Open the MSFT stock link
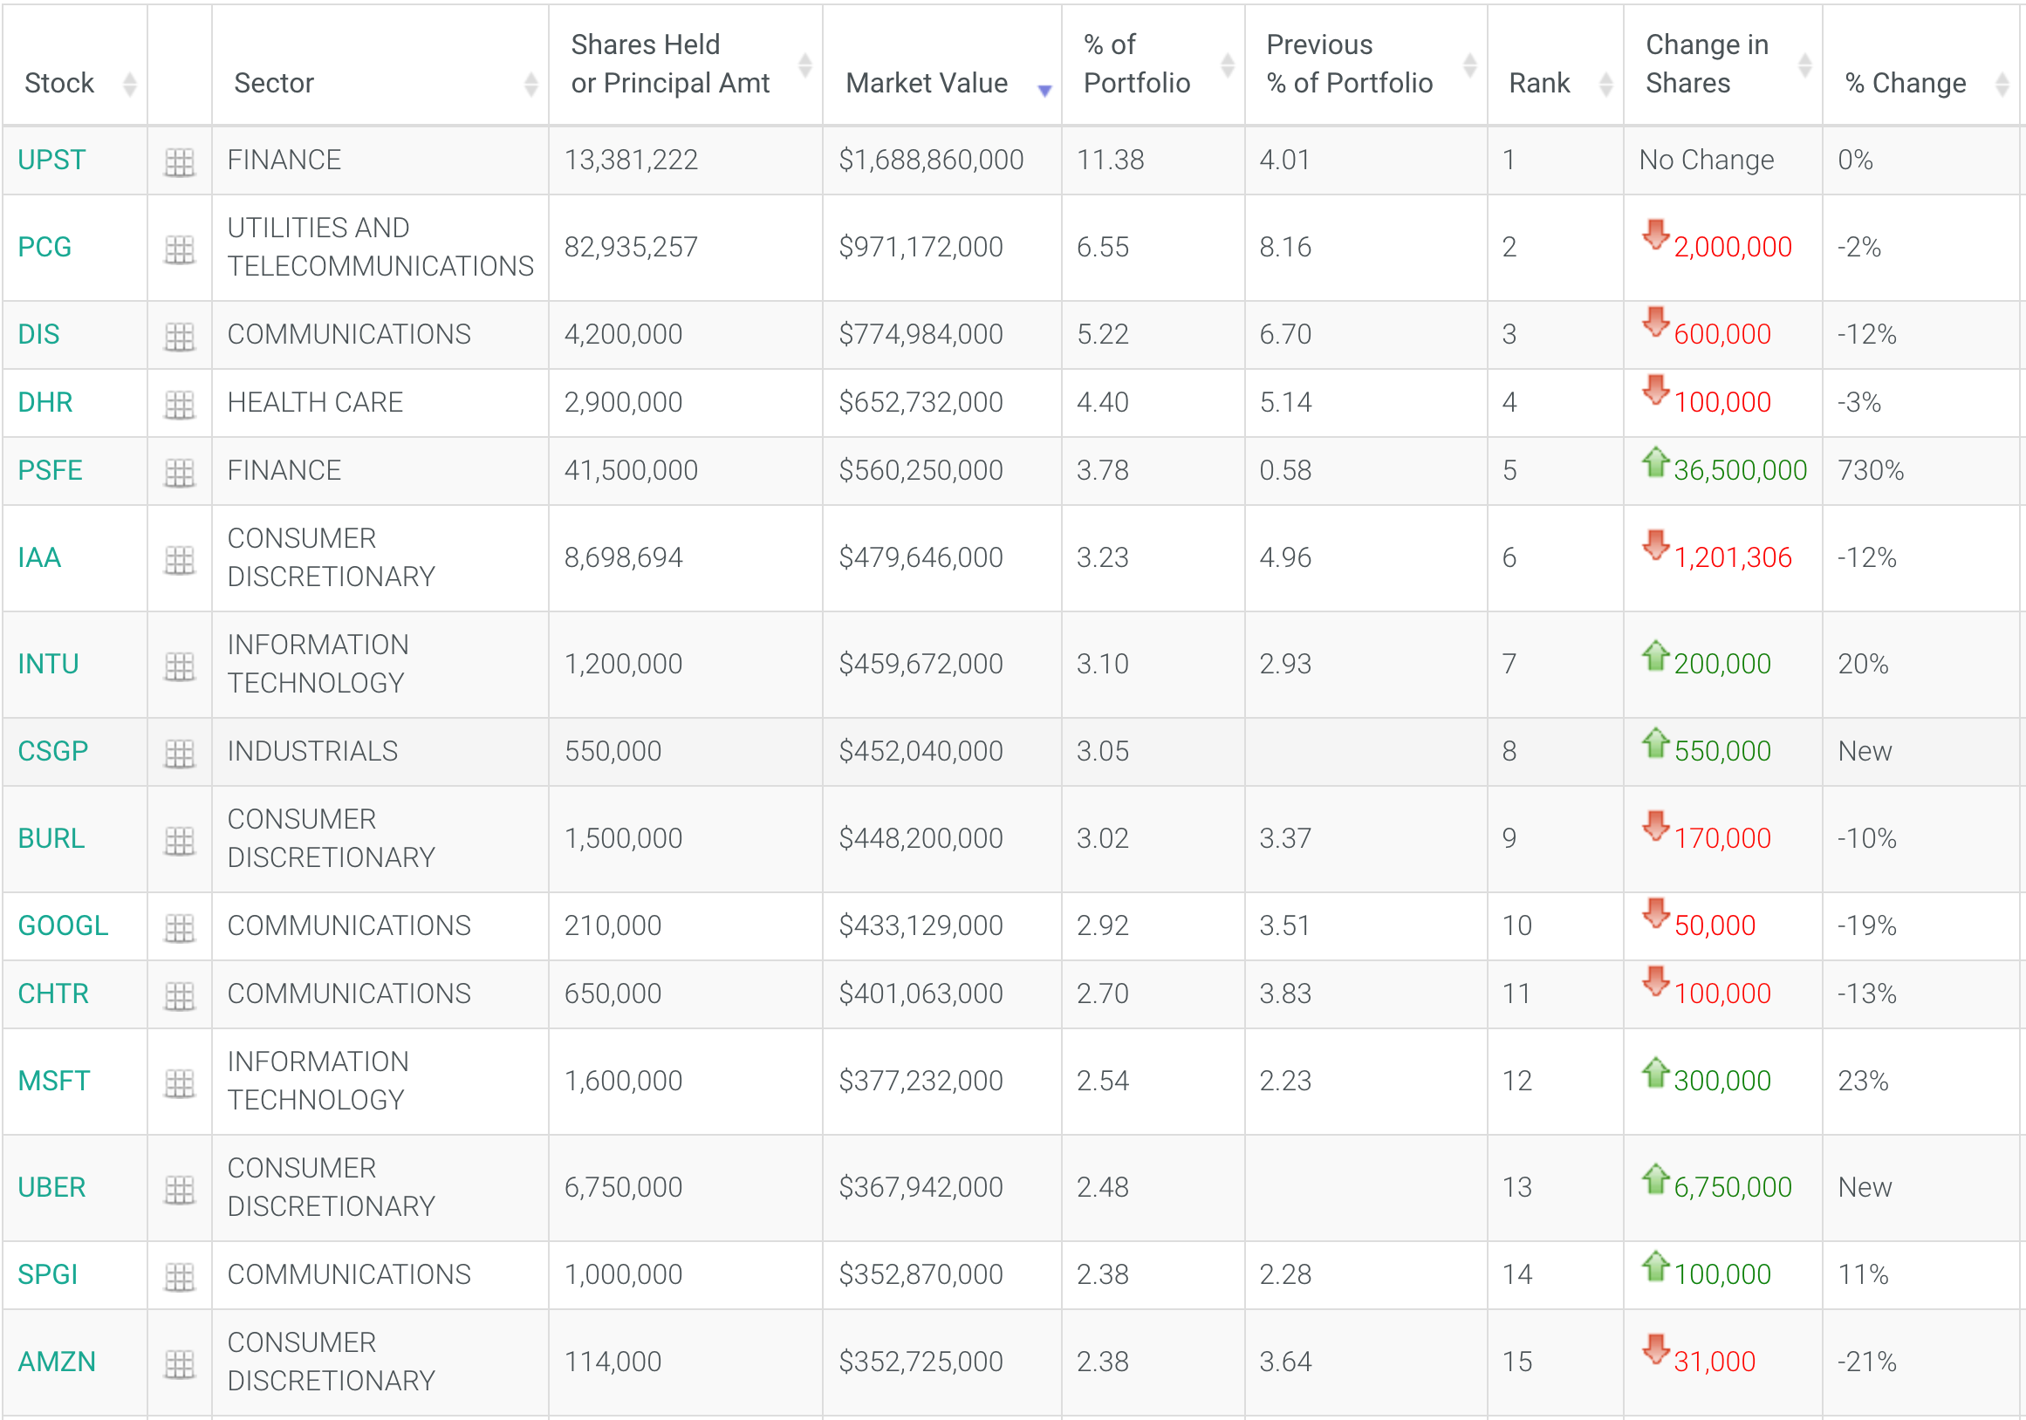 pos(54,1081)
